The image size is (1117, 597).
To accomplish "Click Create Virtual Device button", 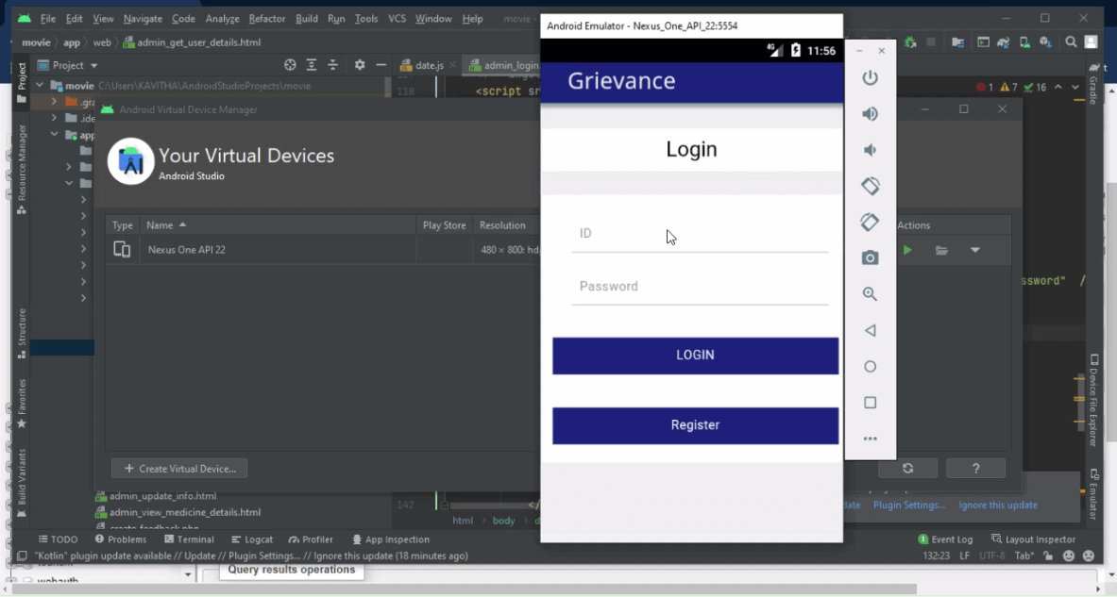I will (x=179, y=468).
